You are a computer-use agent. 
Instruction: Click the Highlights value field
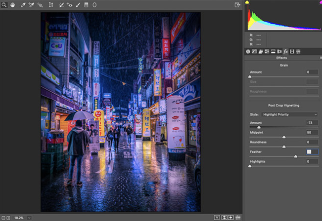312,162
